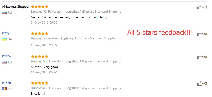Click thumbs-up icon on AliExpress Shopper review
Image resolution: width=212 pixels, height=97 pixels.
tap(200, 7)
